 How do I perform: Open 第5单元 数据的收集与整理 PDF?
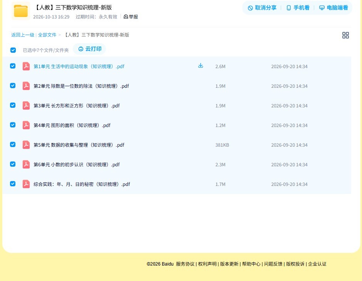[x=79, y=145]
